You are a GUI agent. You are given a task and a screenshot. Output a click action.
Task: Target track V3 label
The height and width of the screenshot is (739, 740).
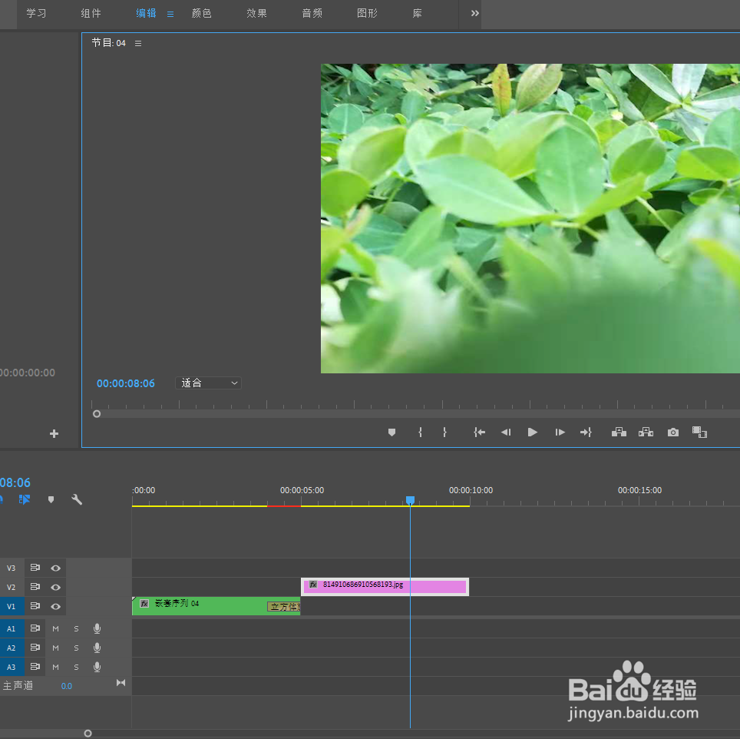click(12, 568)
